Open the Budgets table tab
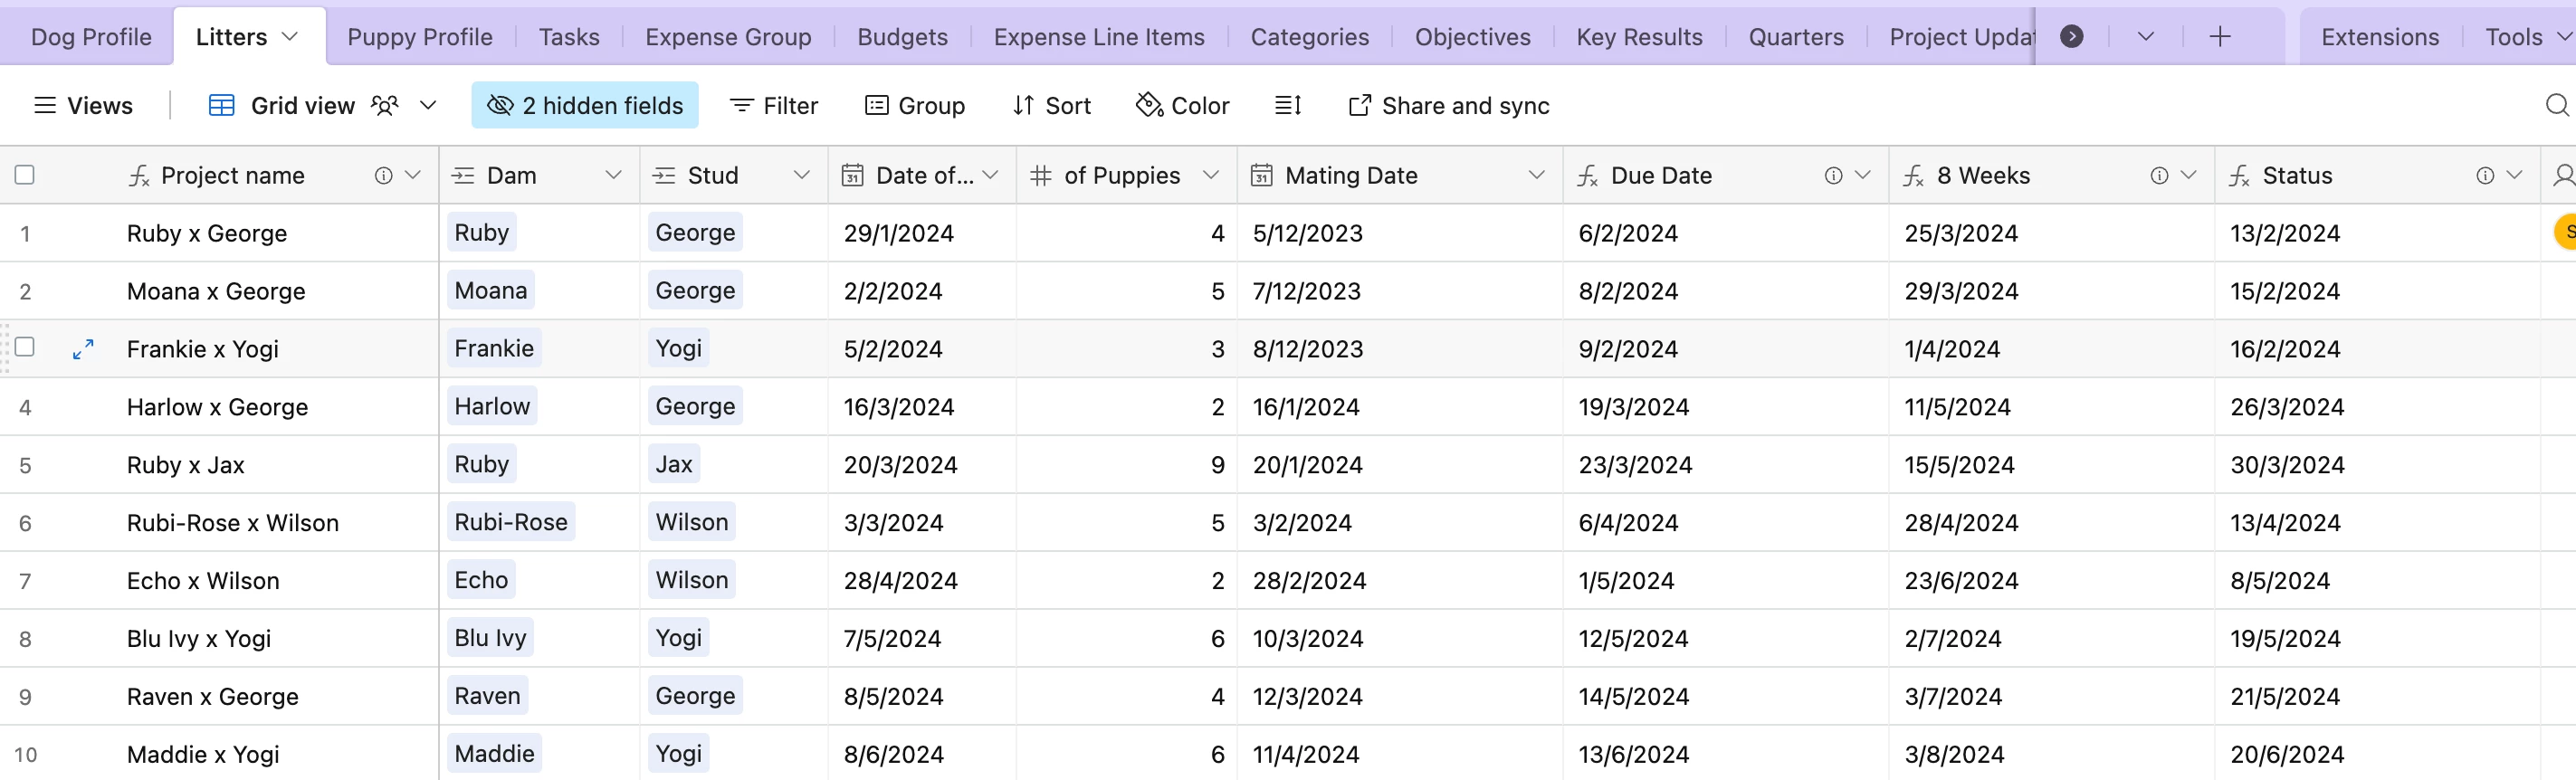 [x=902, y=37]
